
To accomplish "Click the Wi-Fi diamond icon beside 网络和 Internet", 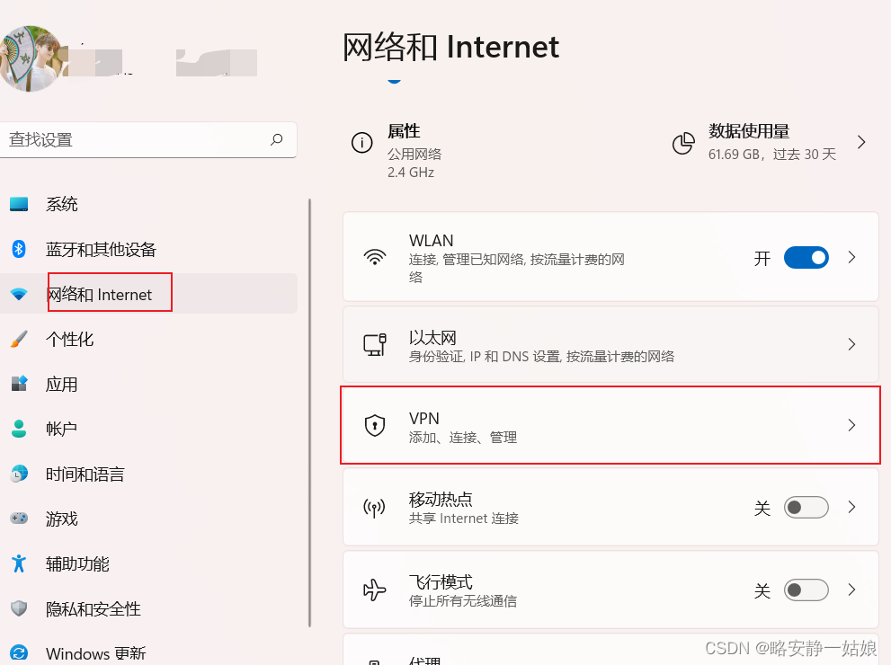I will (19, 294).
